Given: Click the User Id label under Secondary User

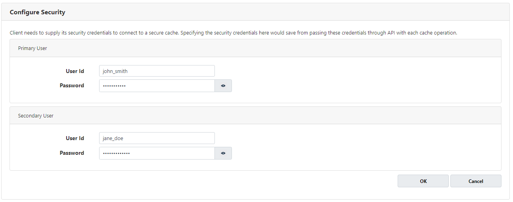Looking at the screenshot, I should [75, 138].
